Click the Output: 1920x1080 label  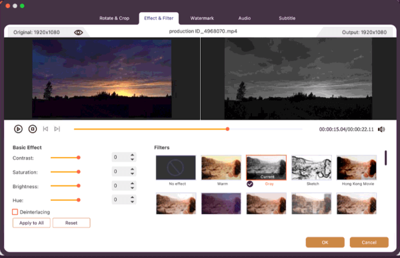coord(364,33)
